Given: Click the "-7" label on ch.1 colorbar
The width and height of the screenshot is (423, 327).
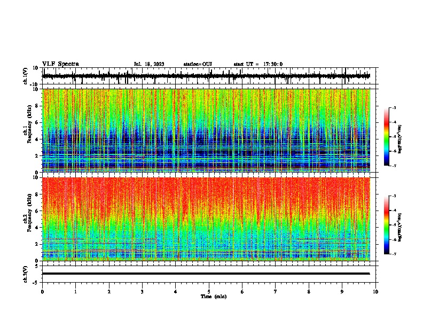Looking at the screenshot, I should pyautogui.click(x=394, y=166).
